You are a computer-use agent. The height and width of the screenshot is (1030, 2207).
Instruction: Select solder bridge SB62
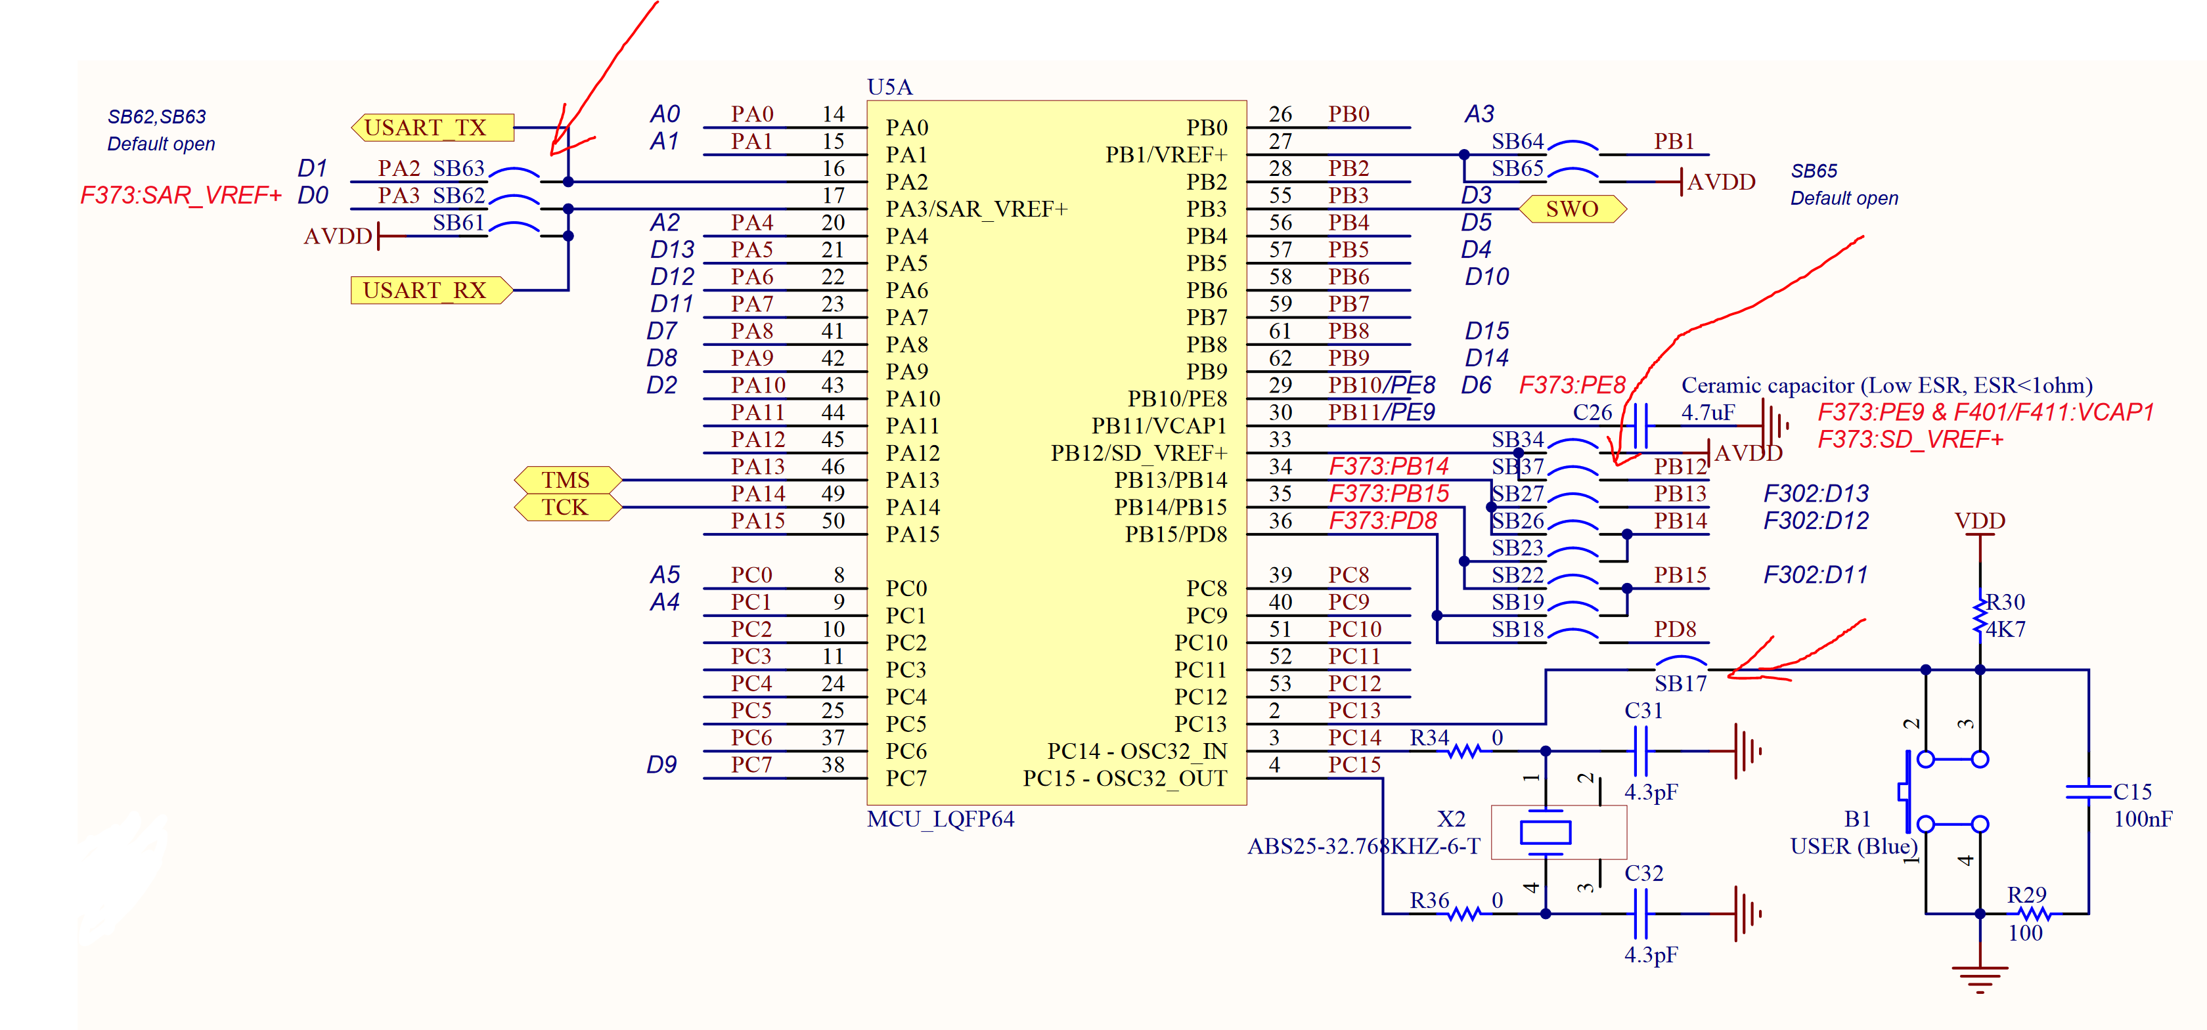[x=515, y=201]
